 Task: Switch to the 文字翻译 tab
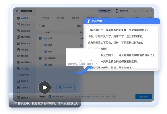coord(46,18)
